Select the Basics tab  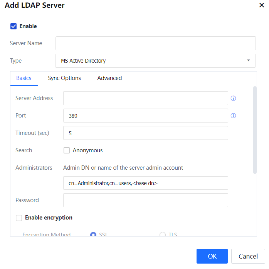pyautogui.click(x=24, y=78)
